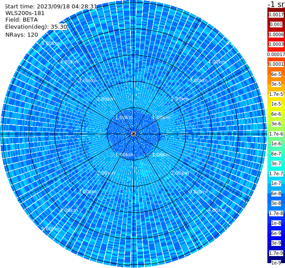Click the 3e-6 colorbar tick label

tap(276, 124)
